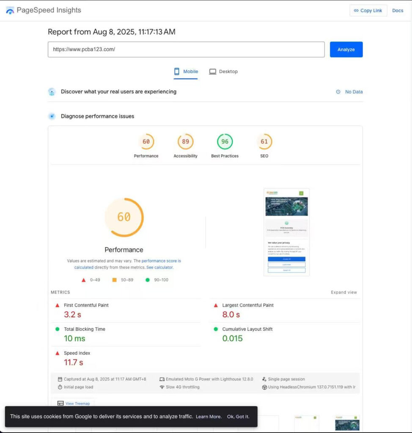412x433 pixels.
Task: Open the Docs link
Action: pos(398,11)
